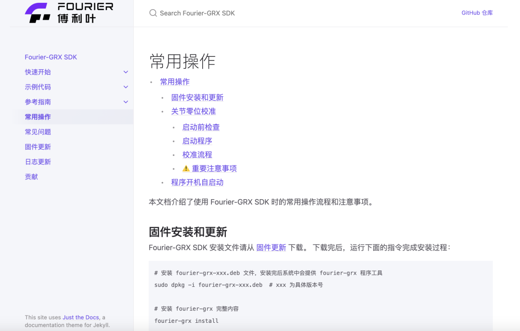Go to 固件更新 in the sidebar
Viewport: 520px width, 331px height.
click(x=38, y=147)
